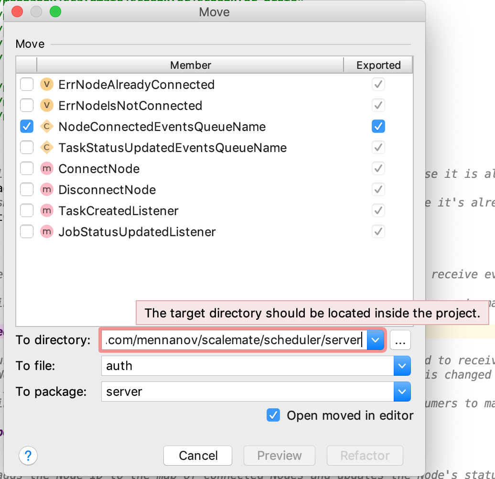495x479 pixels.
Task: Open the To package dropdown showing server
Action: (402, 392)
